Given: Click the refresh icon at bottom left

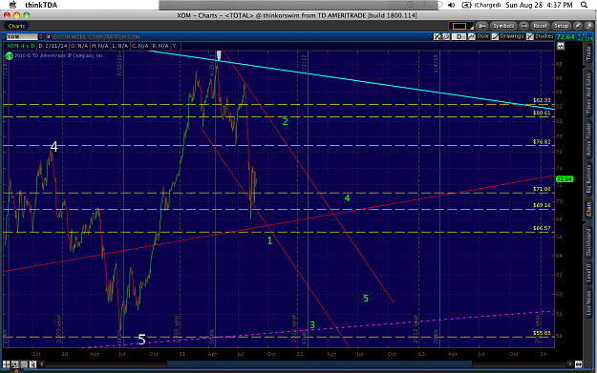Looking at the screenshot, I should tap(15, 364).
